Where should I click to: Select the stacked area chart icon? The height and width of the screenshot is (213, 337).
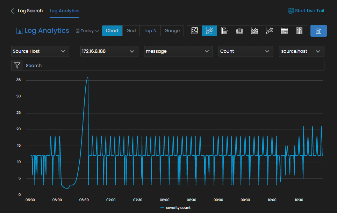[x=254, y=31]
